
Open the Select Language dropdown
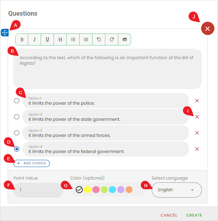(177, 190)
